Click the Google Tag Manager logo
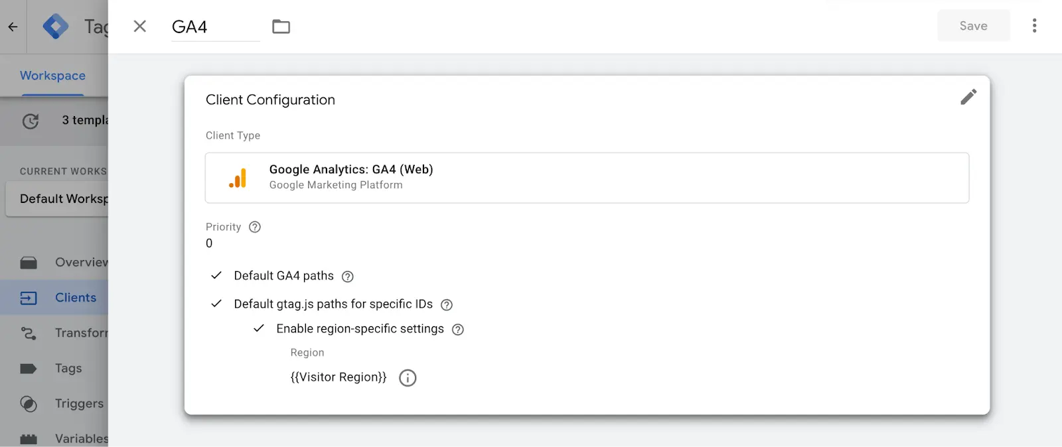This screenshot has width=1062, height=447. [x=56, y=27]
